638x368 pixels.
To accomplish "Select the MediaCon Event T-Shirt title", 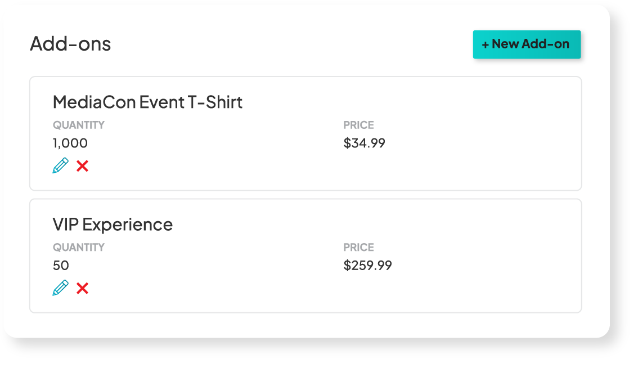I will (x=147, y=102).
